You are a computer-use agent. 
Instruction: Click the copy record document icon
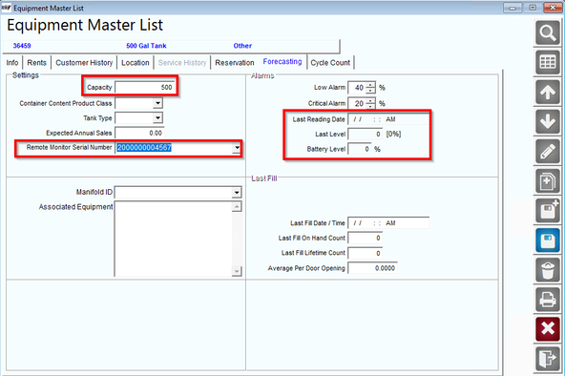(548, 180)
